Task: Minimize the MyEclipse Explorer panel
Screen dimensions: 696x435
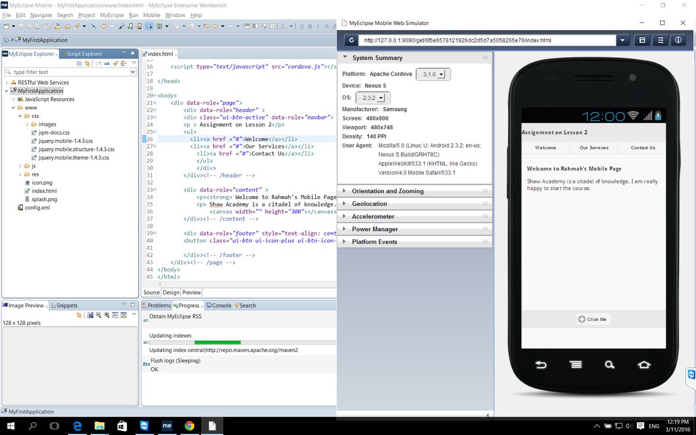Action: click(x=123, y=53)
